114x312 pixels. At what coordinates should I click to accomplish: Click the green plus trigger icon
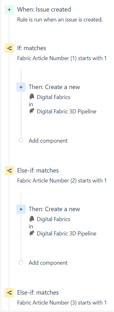9,10
